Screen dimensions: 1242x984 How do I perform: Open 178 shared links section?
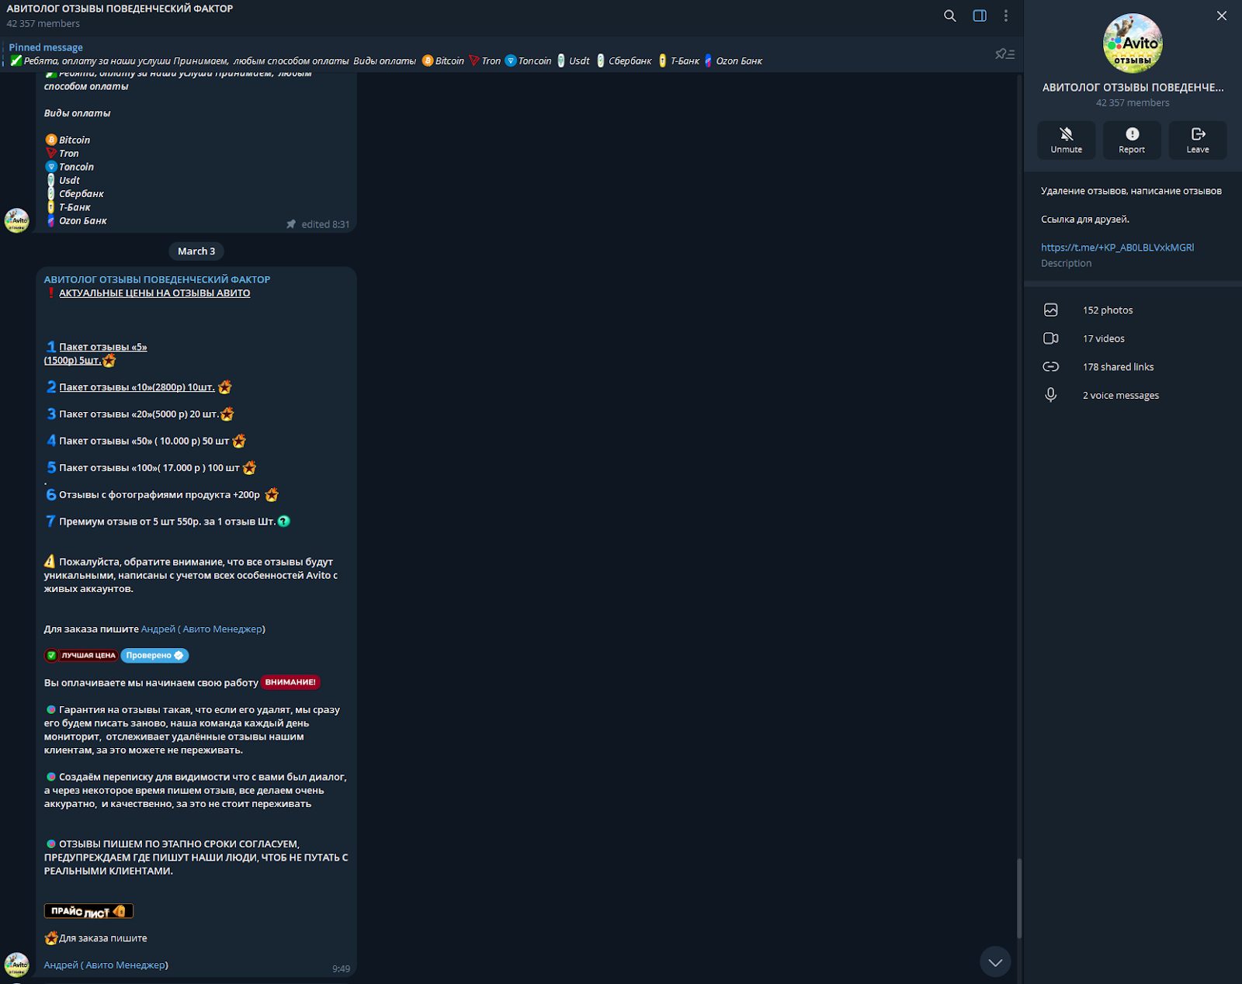1118,367
